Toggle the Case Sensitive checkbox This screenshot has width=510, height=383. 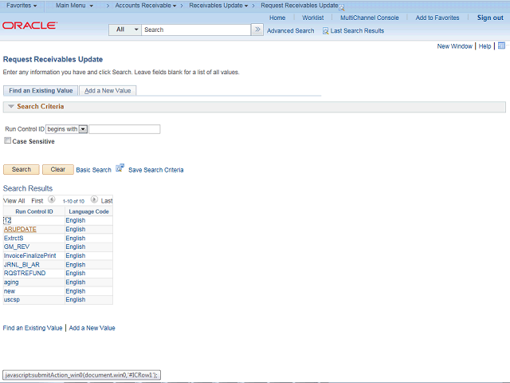click(7, 140)
